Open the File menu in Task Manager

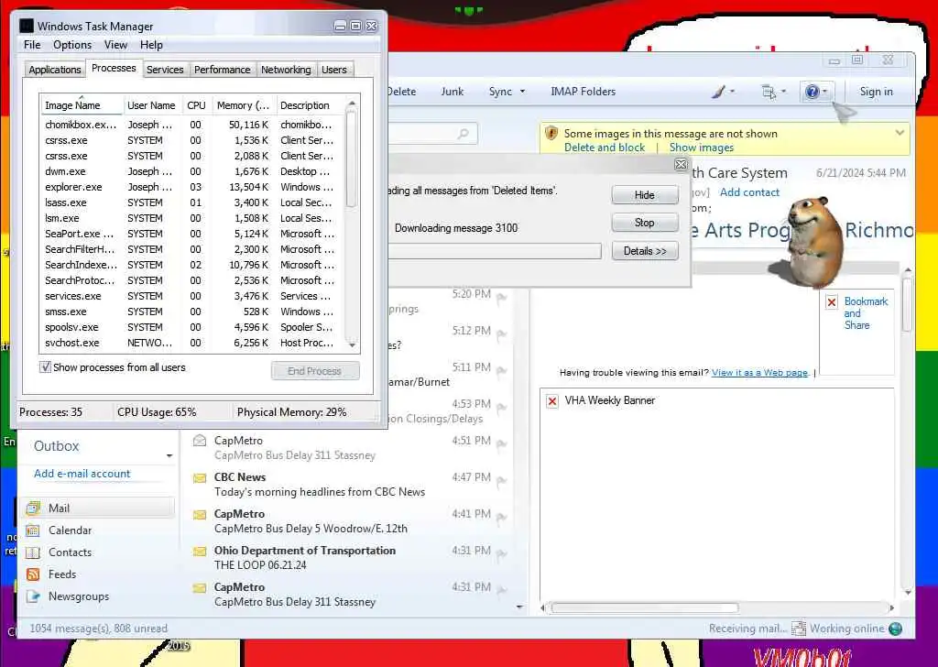[32, 45]
